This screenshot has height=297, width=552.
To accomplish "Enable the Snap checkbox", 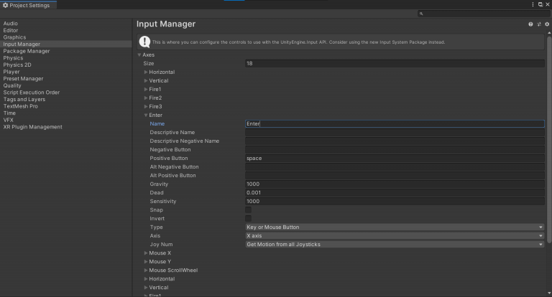I will coord(249,210).
